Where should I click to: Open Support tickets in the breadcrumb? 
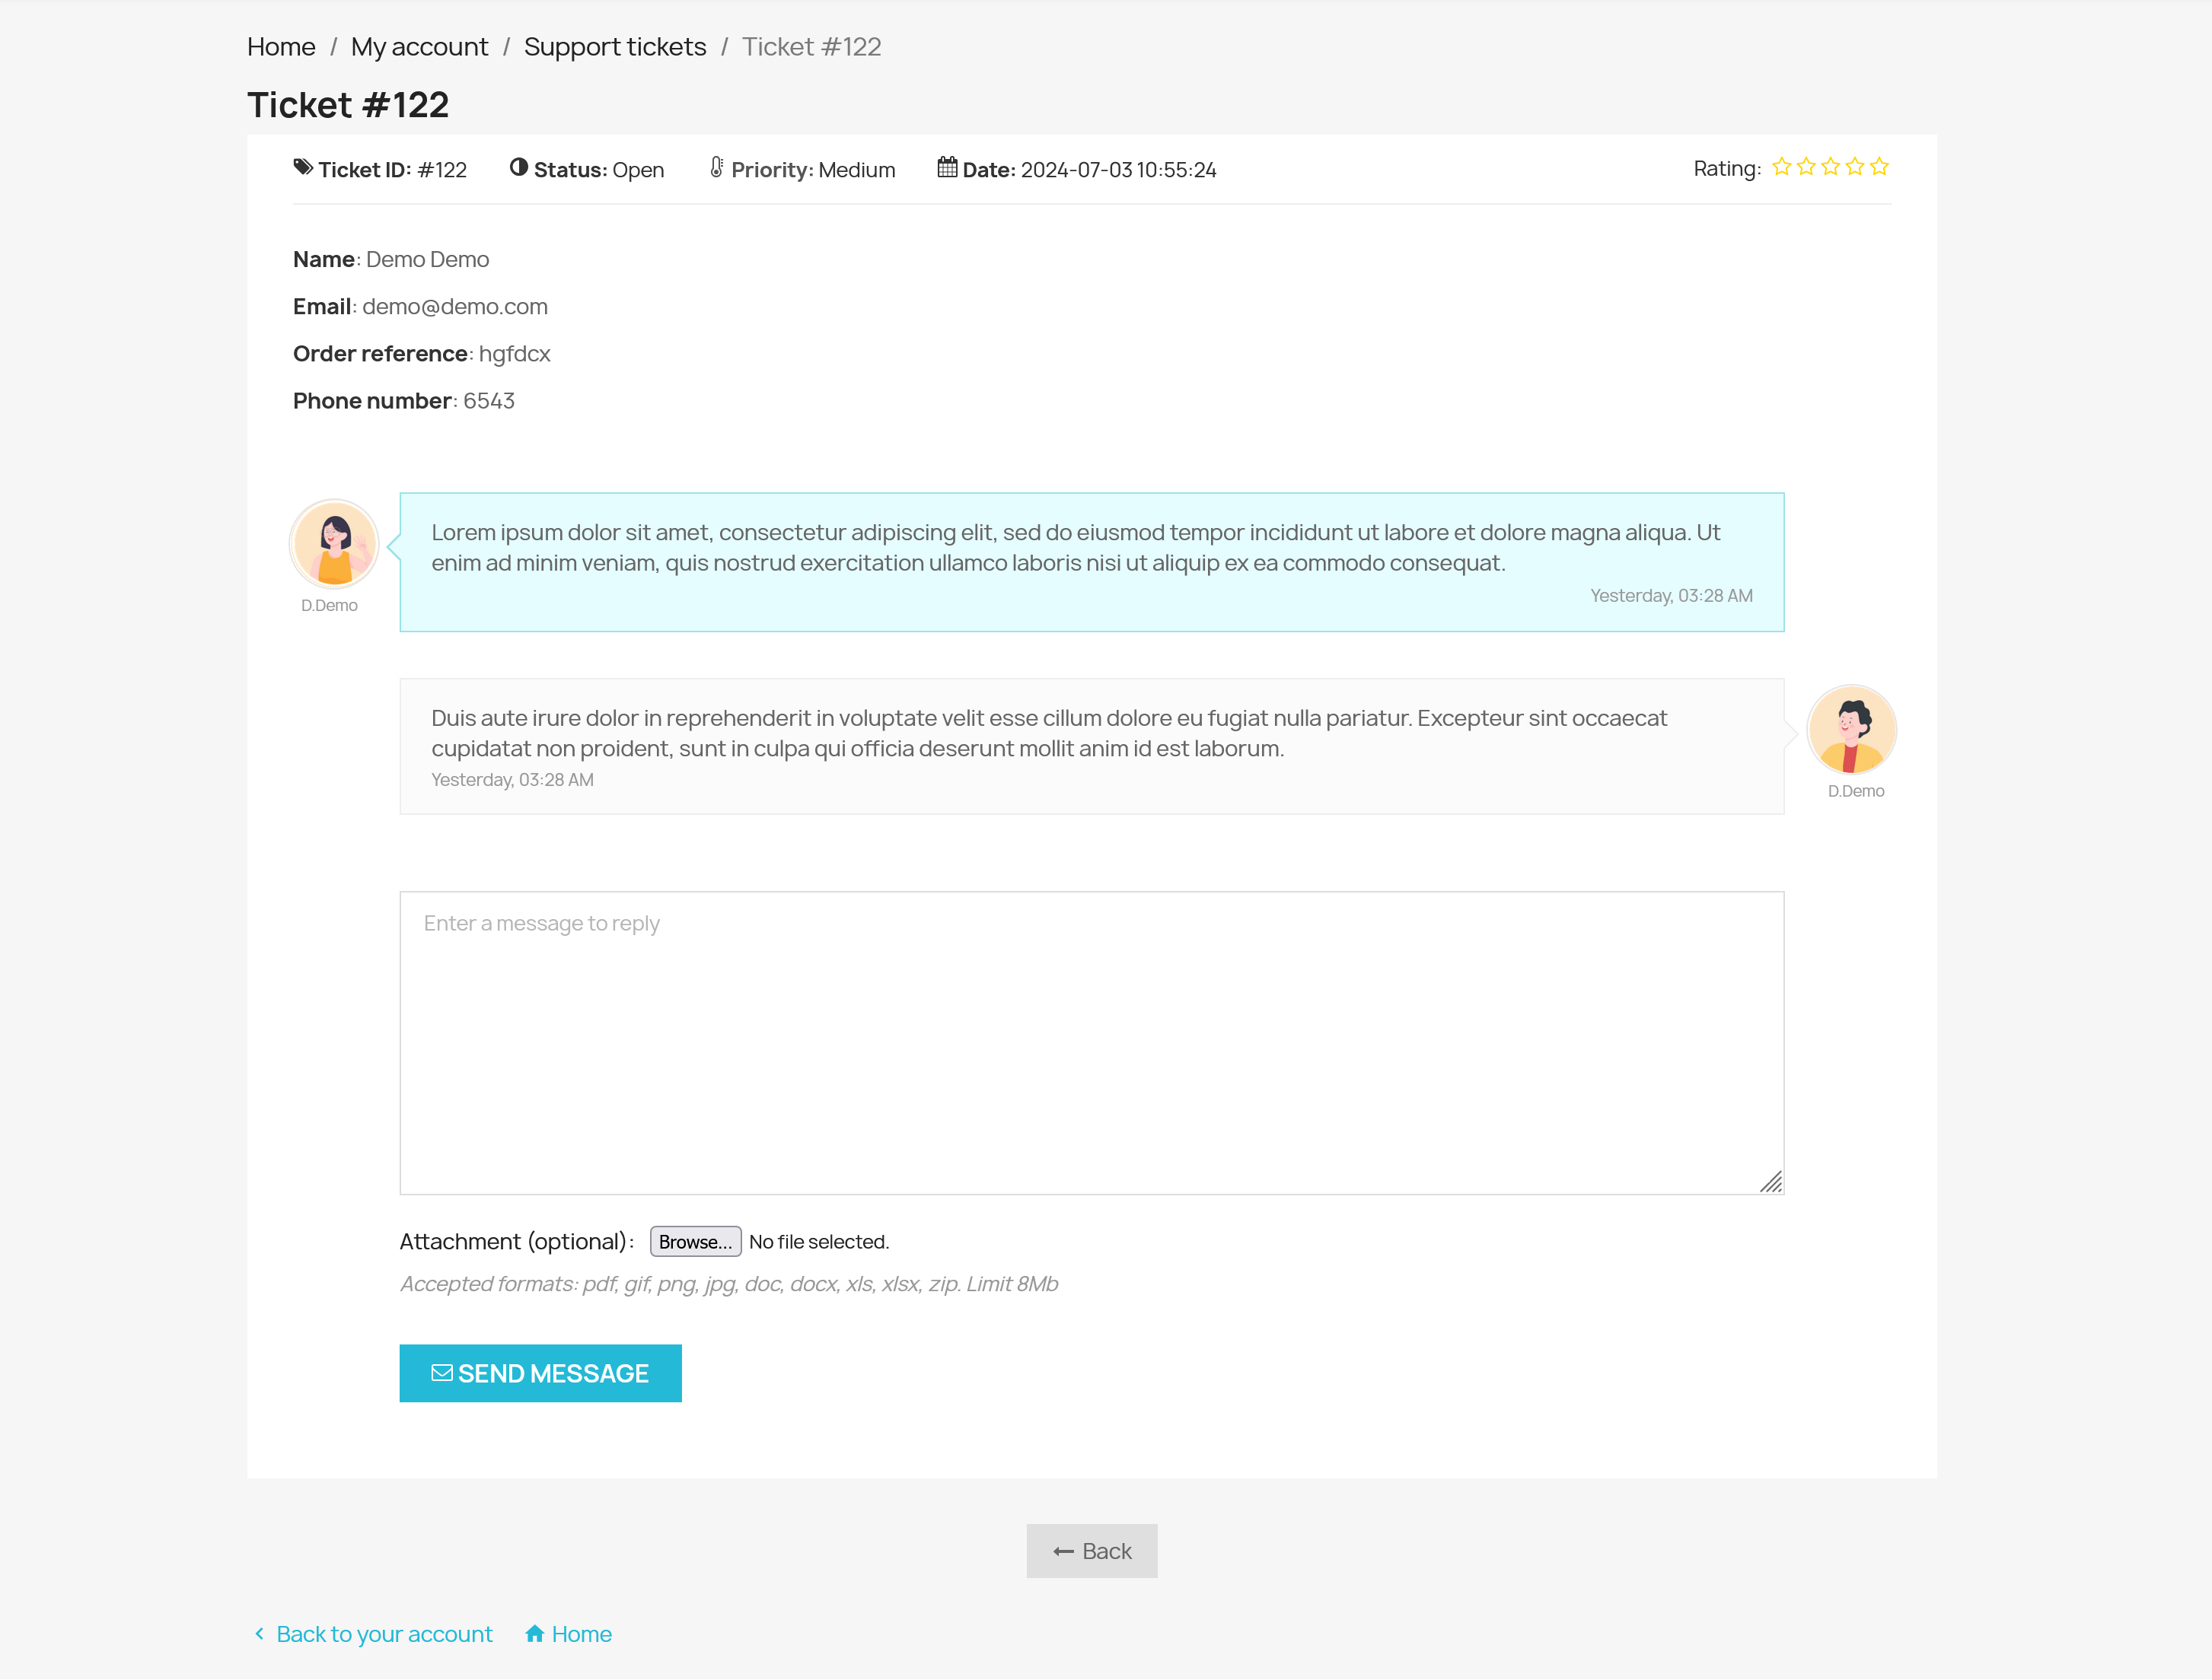[x=614, y=47]
